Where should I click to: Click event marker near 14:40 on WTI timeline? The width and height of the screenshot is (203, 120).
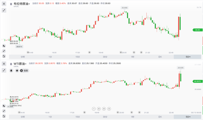19,112
